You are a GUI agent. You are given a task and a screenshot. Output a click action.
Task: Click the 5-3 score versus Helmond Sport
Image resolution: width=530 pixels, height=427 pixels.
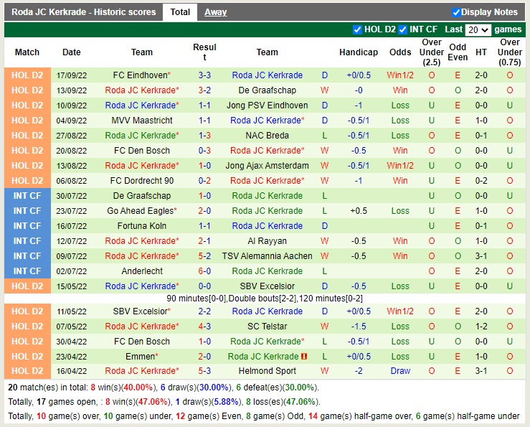point(204,371)
